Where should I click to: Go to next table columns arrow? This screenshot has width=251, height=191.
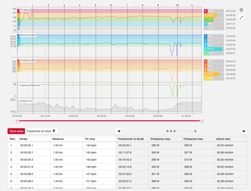(244, 131)
